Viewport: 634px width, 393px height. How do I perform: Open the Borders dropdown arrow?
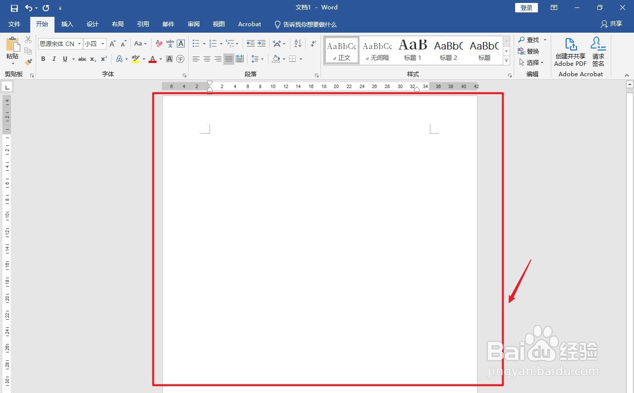[301, 59]
